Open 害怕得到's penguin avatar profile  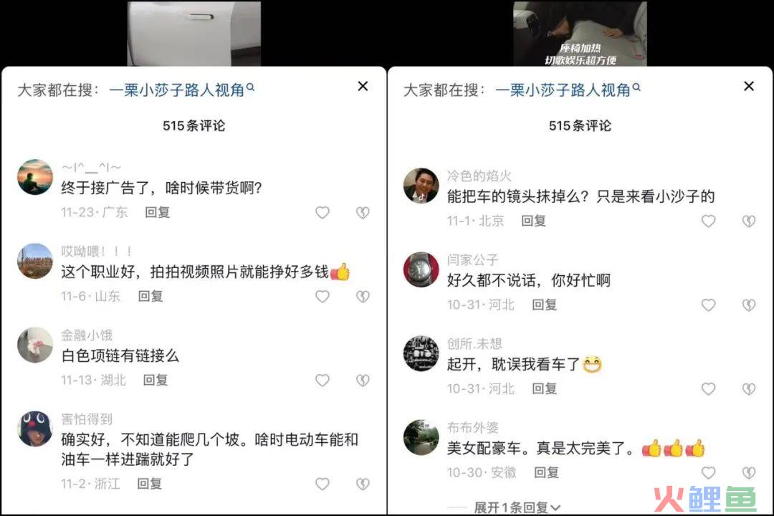34,429
